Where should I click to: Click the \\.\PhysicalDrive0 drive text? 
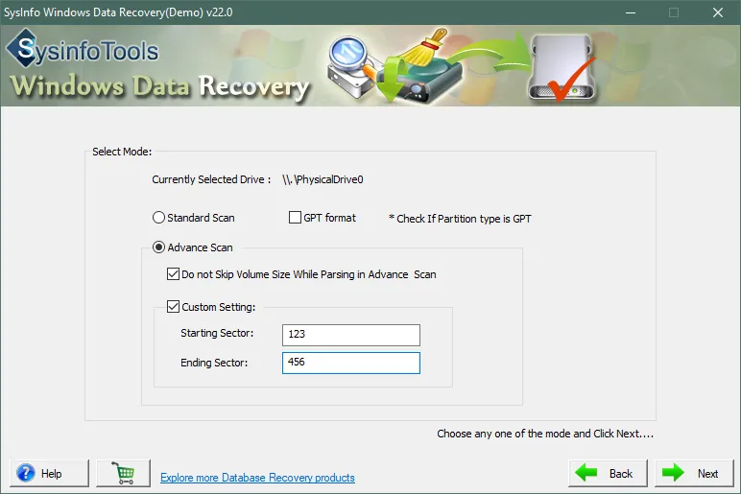[x=323, y=179]
